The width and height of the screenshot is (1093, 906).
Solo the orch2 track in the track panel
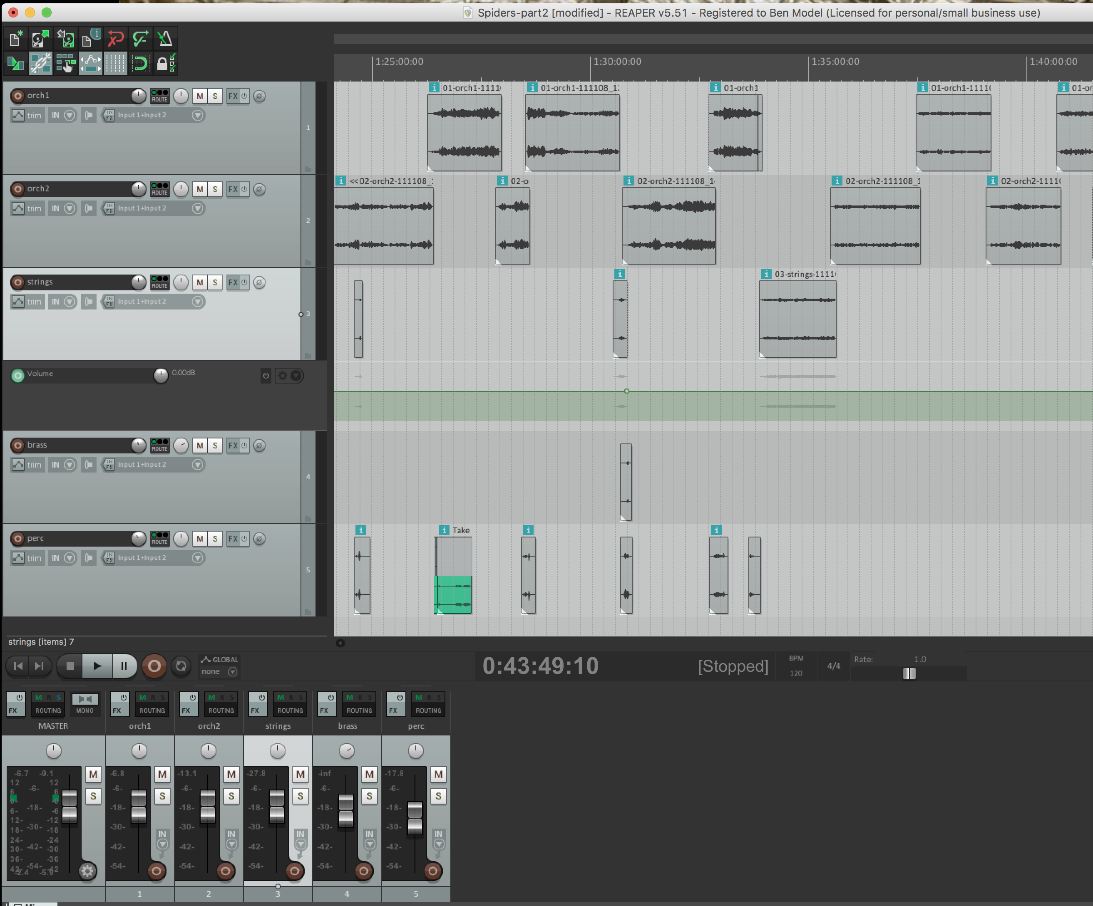pyautogui.click(x=215, y=189)
